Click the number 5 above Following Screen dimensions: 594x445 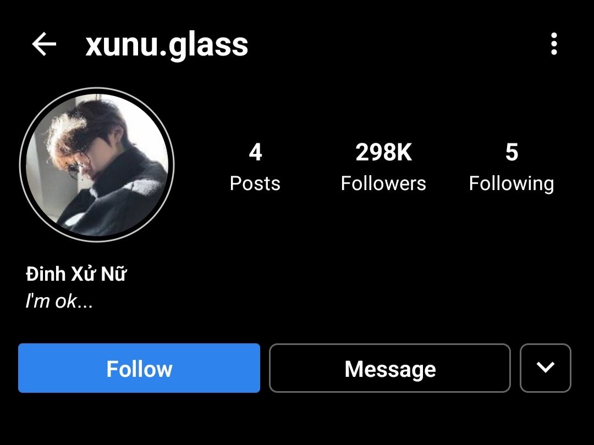pyautogui.click(x=512, y=152)
